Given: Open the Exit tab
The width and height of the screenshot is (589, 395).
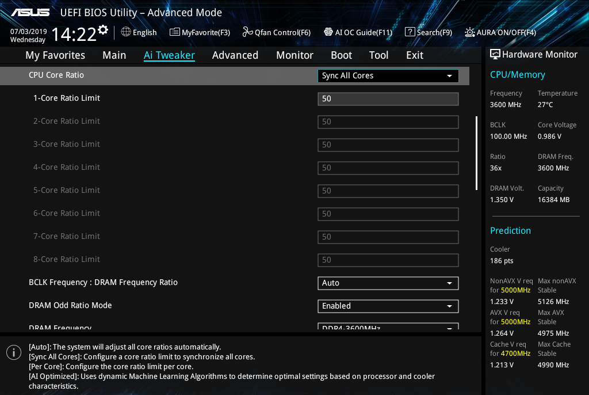Looking at the screenshot, I should click(415, 55).
